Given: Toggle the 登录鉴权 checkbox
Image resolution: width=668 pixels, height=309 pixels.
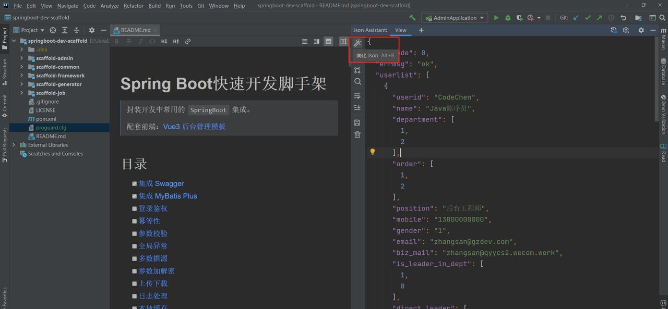Looking at the screenshot, I should click(134, 208).
